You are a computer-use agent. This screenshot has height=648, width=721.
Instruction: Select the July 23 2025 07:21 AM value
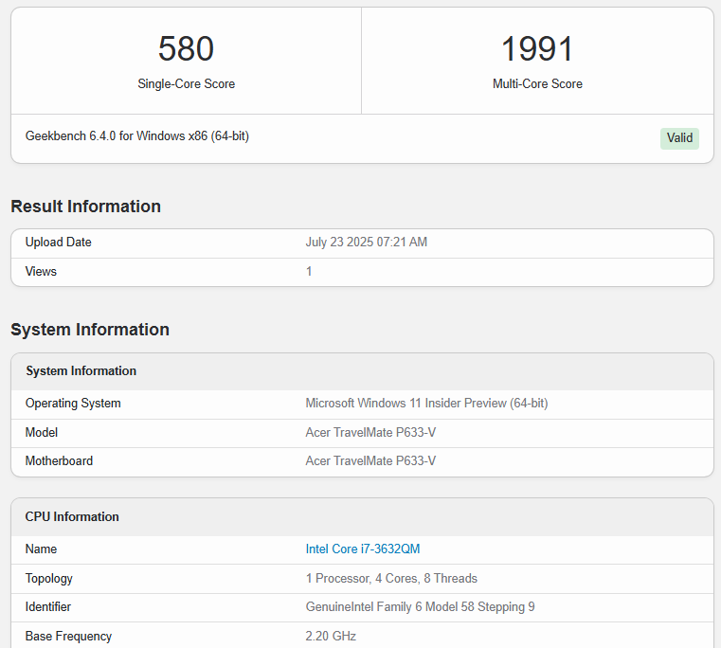click(367, 243)
